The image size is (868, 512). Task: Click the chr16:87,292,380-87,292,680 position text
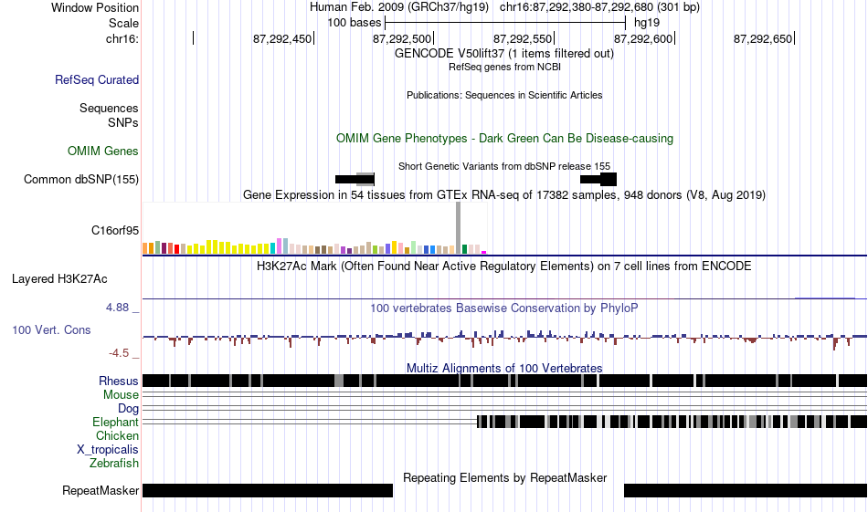tap(599, 7)
